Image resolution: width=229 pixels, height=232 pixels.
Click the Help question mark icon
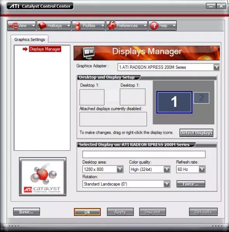click(154, 26)
